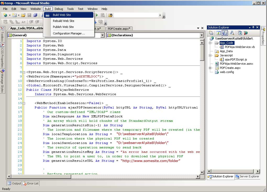The width and height of the screenshot is (267, 192).
Task: Open the Properties side tab
Action: pyautogui.click(x=263, y=36)
